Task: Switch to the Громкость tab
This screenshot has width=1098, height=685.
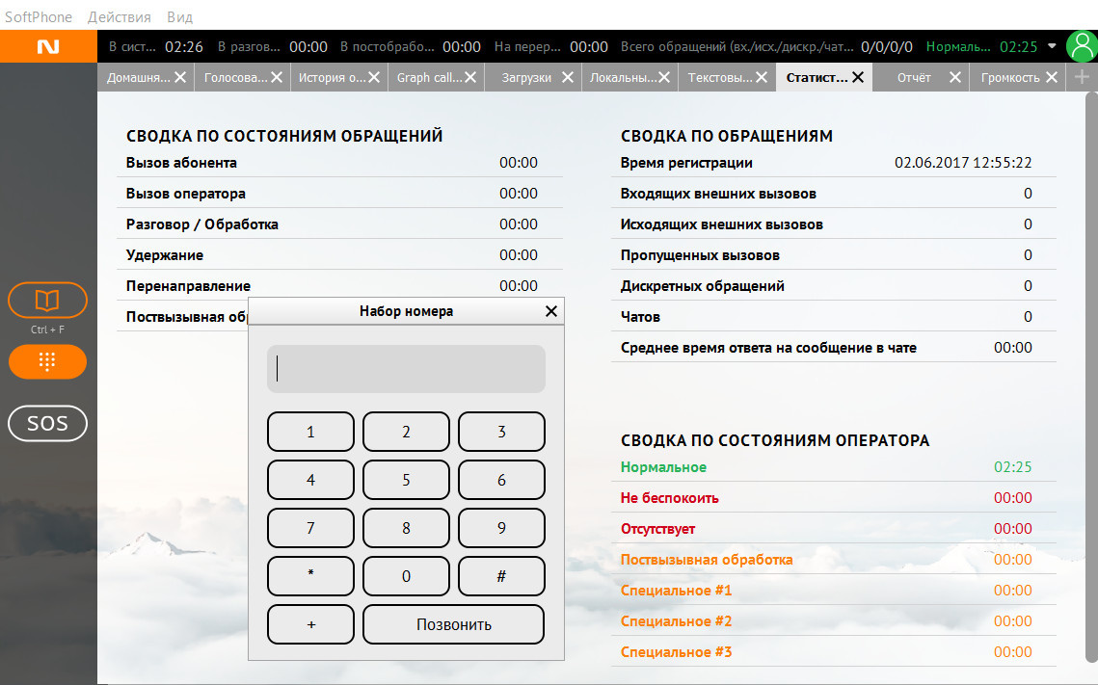Action: coord(1009,78)
